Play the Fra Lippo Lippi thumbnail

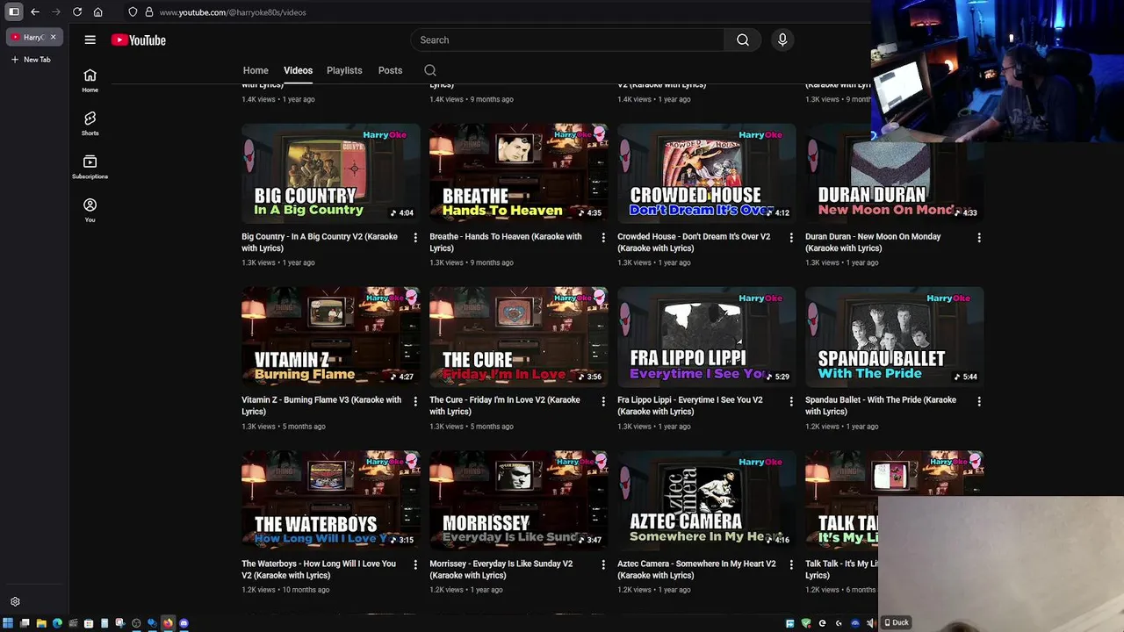[707, 337]
